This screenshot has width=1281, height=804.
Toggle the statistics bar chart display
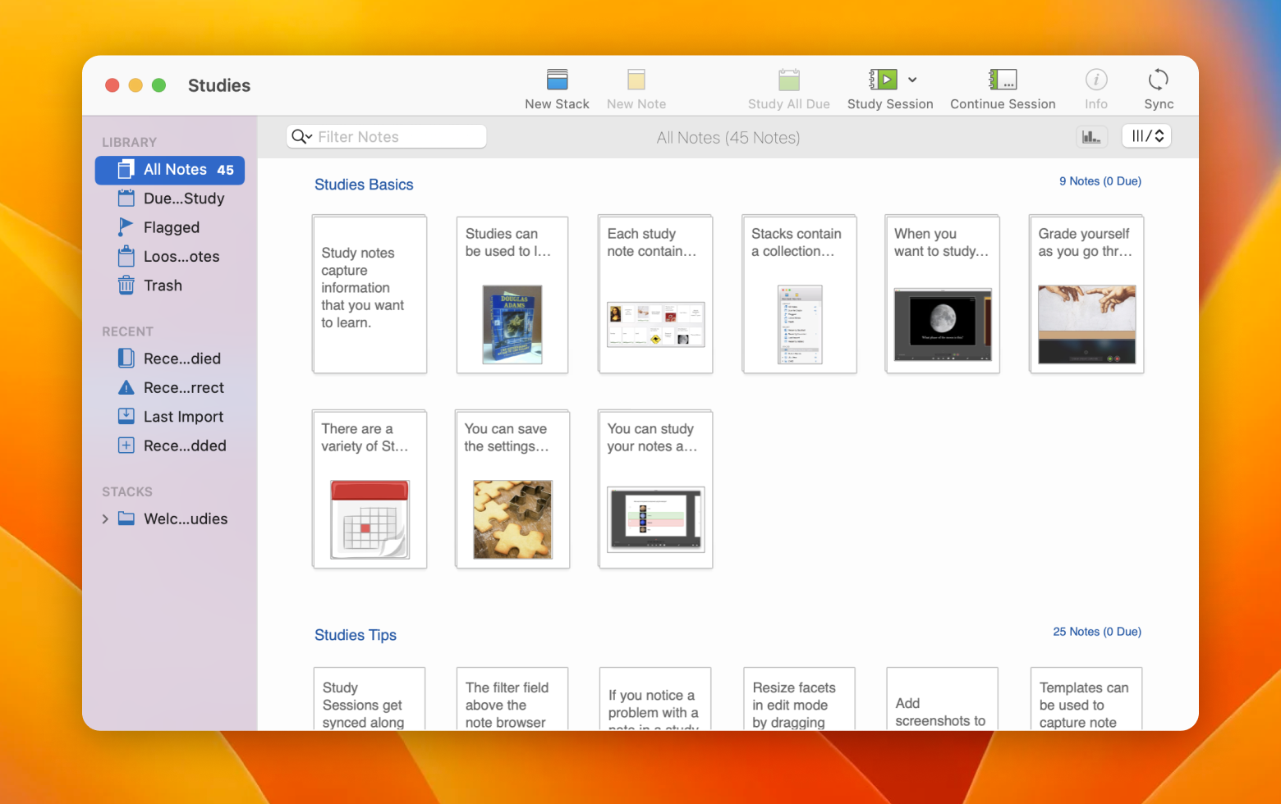[x=1092, y=136]
